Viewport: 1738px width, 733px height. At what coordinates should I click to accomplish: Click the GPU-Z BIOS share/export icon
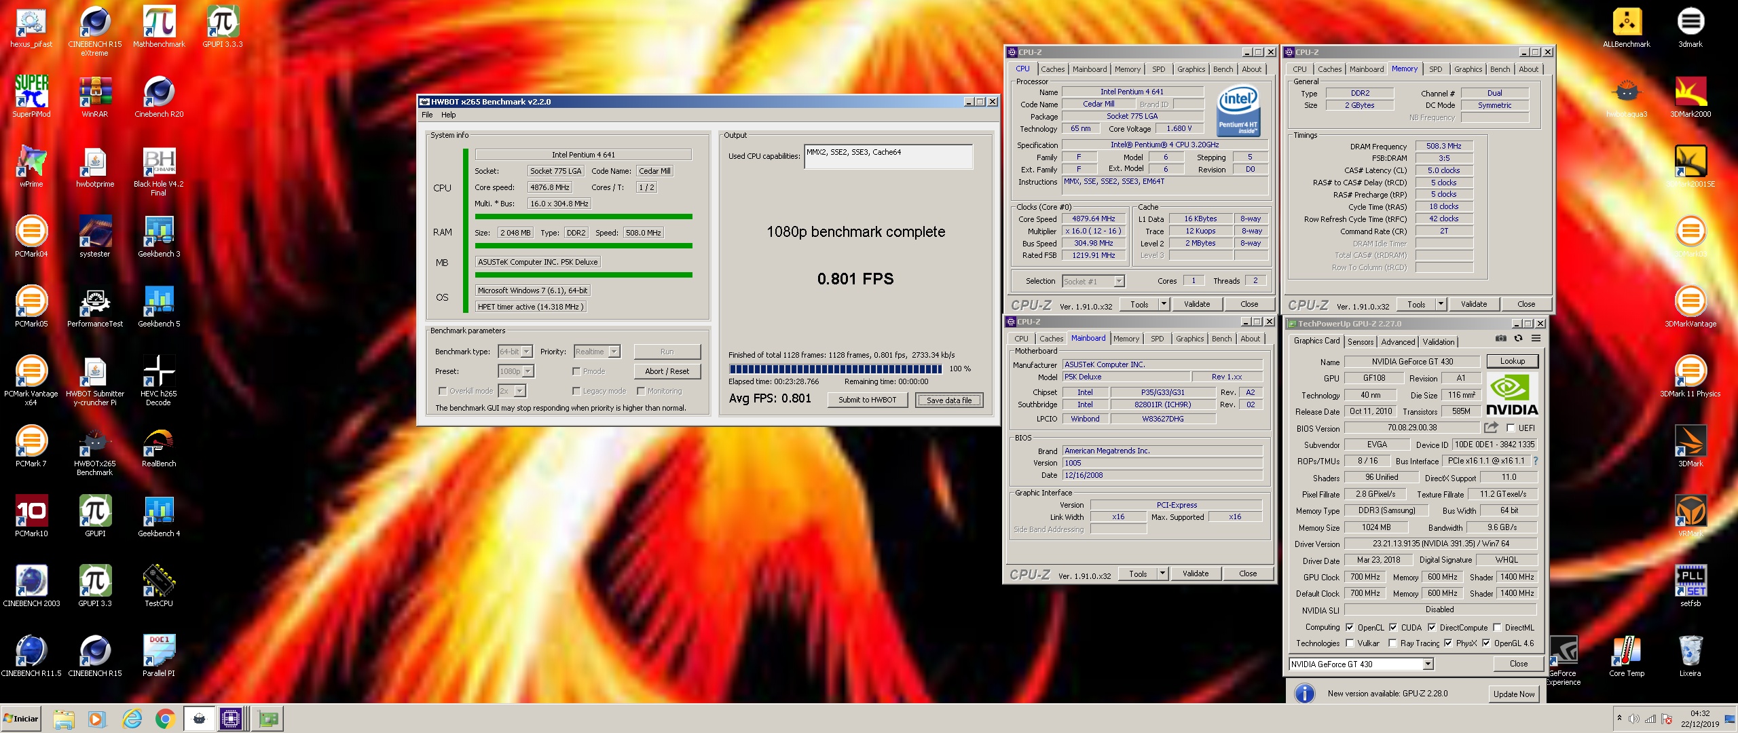pos(1491,428)
